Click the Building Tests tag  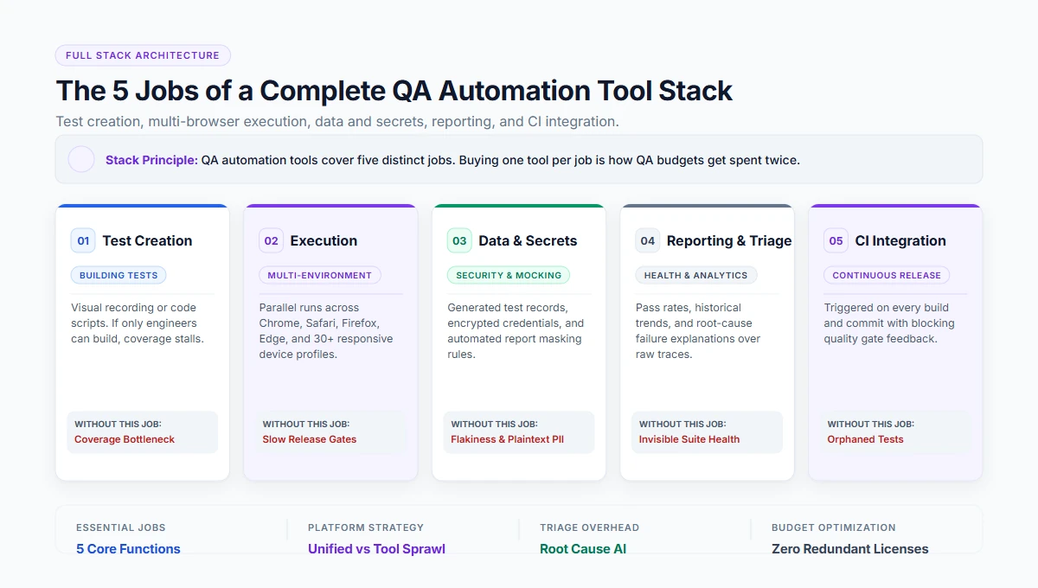click(x=119, y=275)
